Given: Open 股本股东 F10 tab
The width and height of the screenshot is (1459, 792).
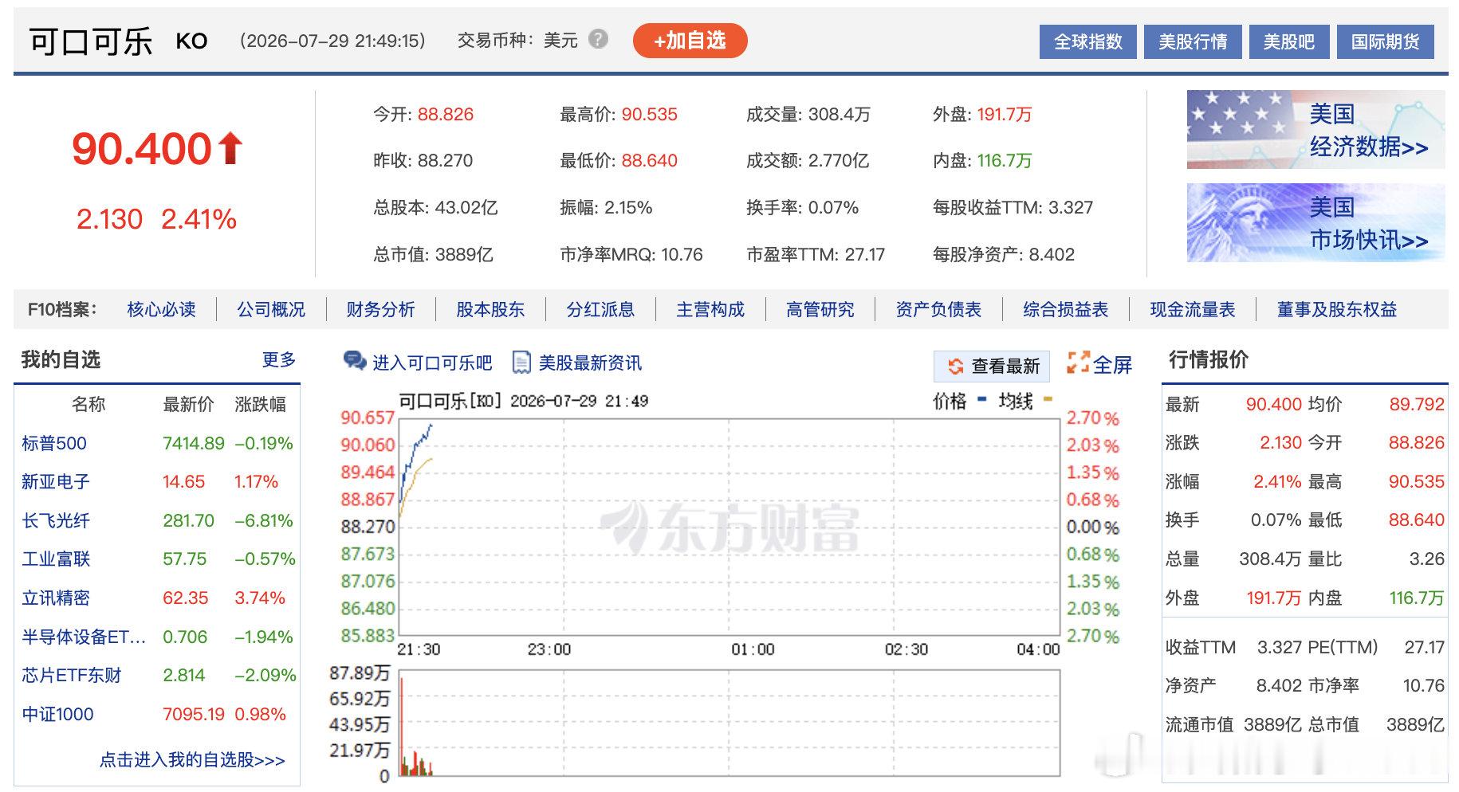Looking at the screenshot, I should 490,309.
